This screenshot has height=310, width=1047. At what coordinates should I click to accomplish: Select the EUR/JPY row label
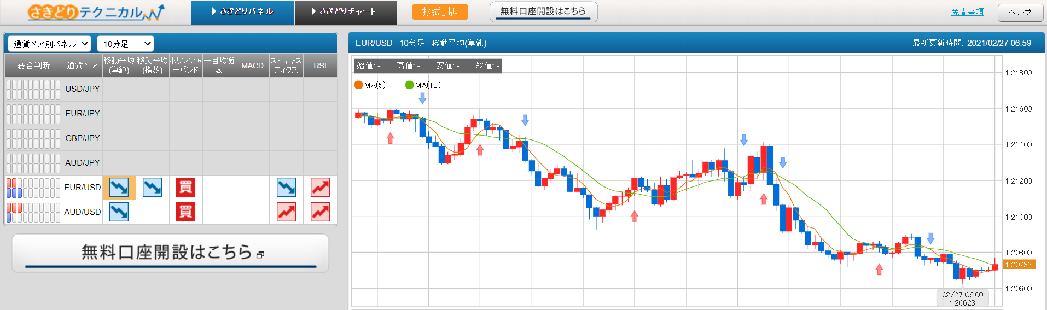coord(83,114)
